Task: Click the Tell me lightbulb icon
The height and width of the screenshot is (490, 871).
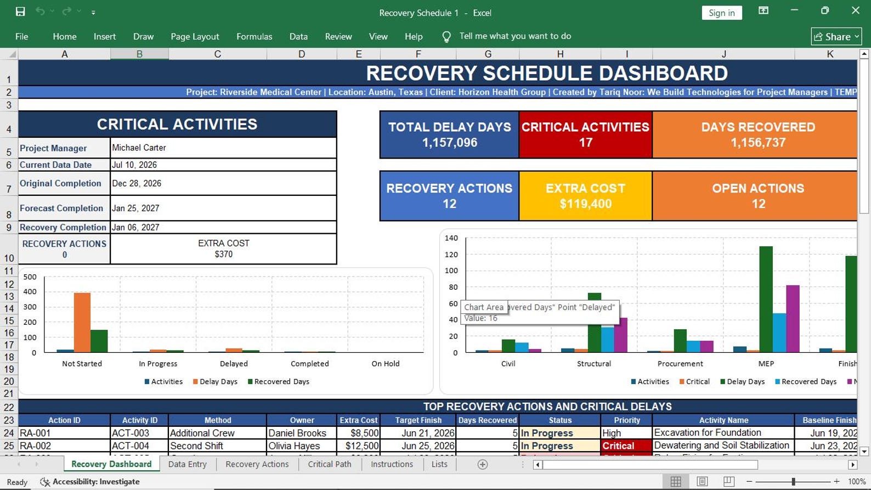Action: tap(446, 36)
